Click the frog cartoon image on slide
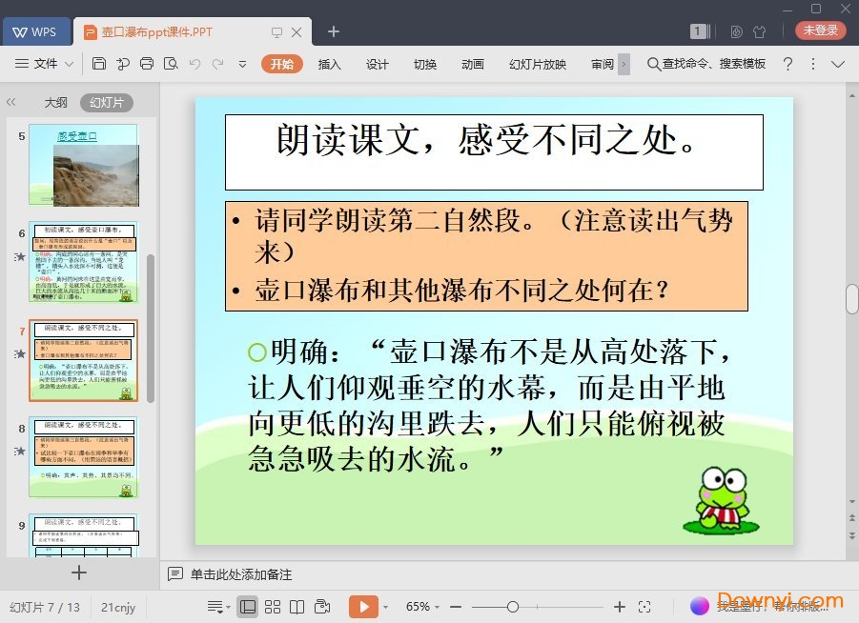This screenshot has height=623, width=859. pyautogui.click(x=721, y=500)
